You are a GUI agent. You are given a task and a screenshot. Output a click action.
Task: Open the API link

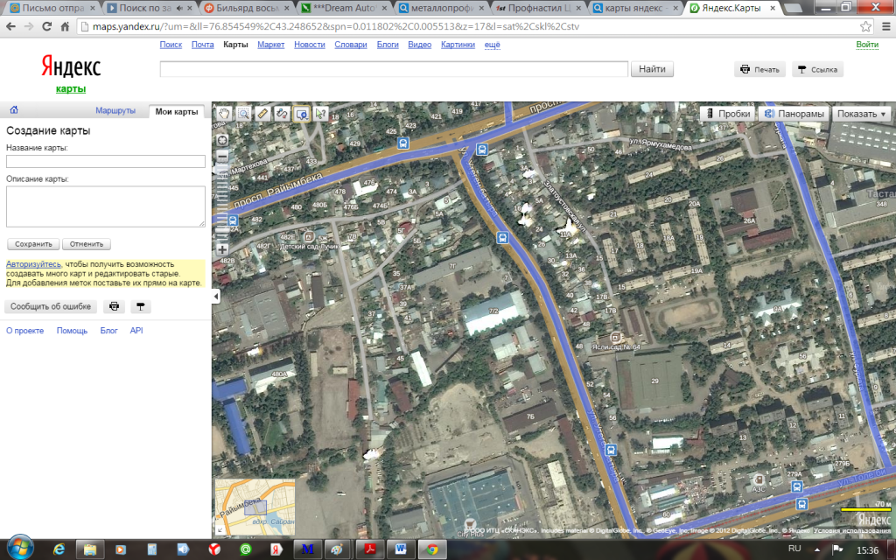tap(136, 330)
